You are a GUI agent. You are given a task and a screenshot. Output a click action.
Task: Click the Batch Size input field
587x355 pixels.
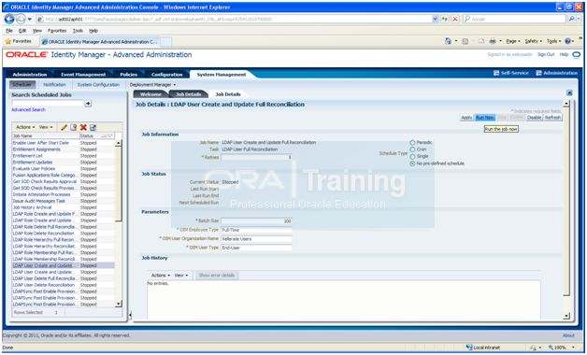(256, 221)
